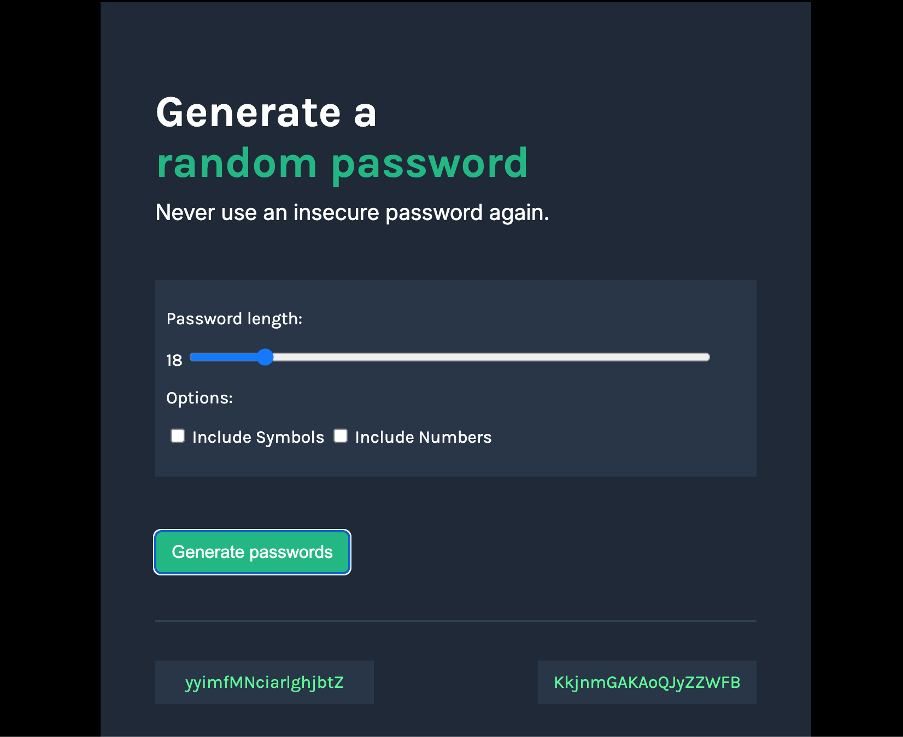
Task: Enable the Include Symbols option
Action: coord(177,435)
